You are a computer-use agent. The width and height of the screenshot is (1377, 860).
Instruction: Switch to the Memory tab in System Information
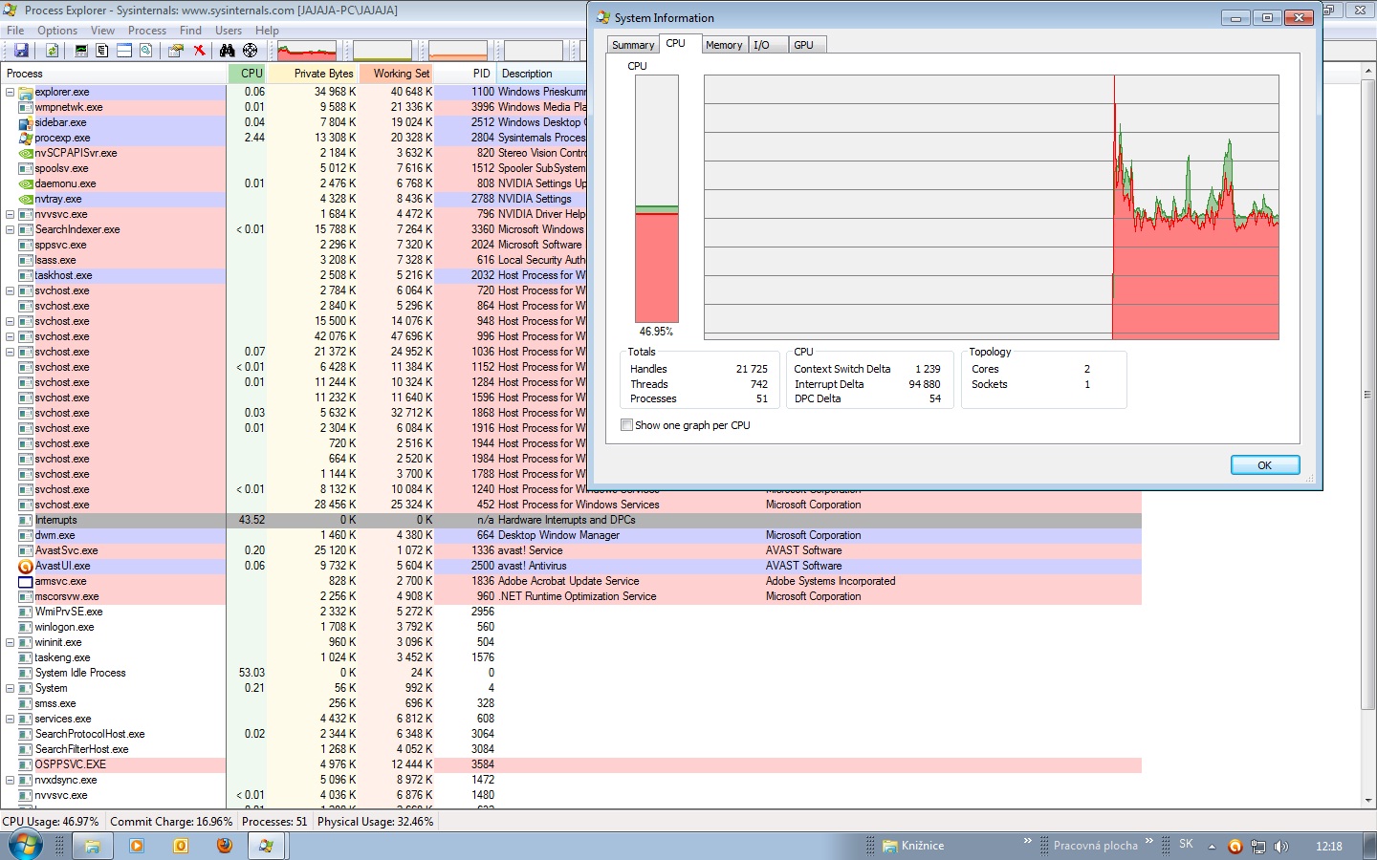tap(724, 45)
